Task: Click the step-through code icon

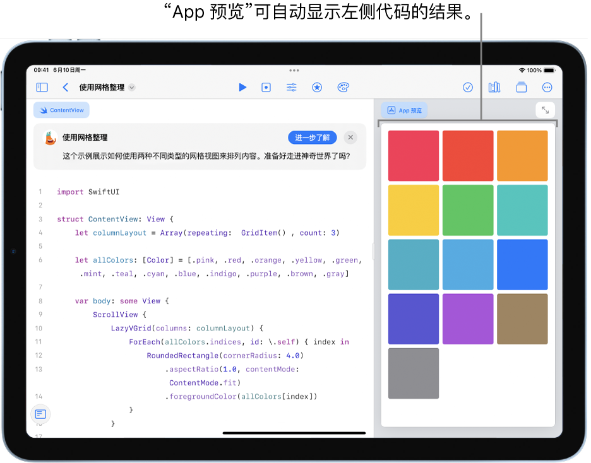Action: point(266,88)
